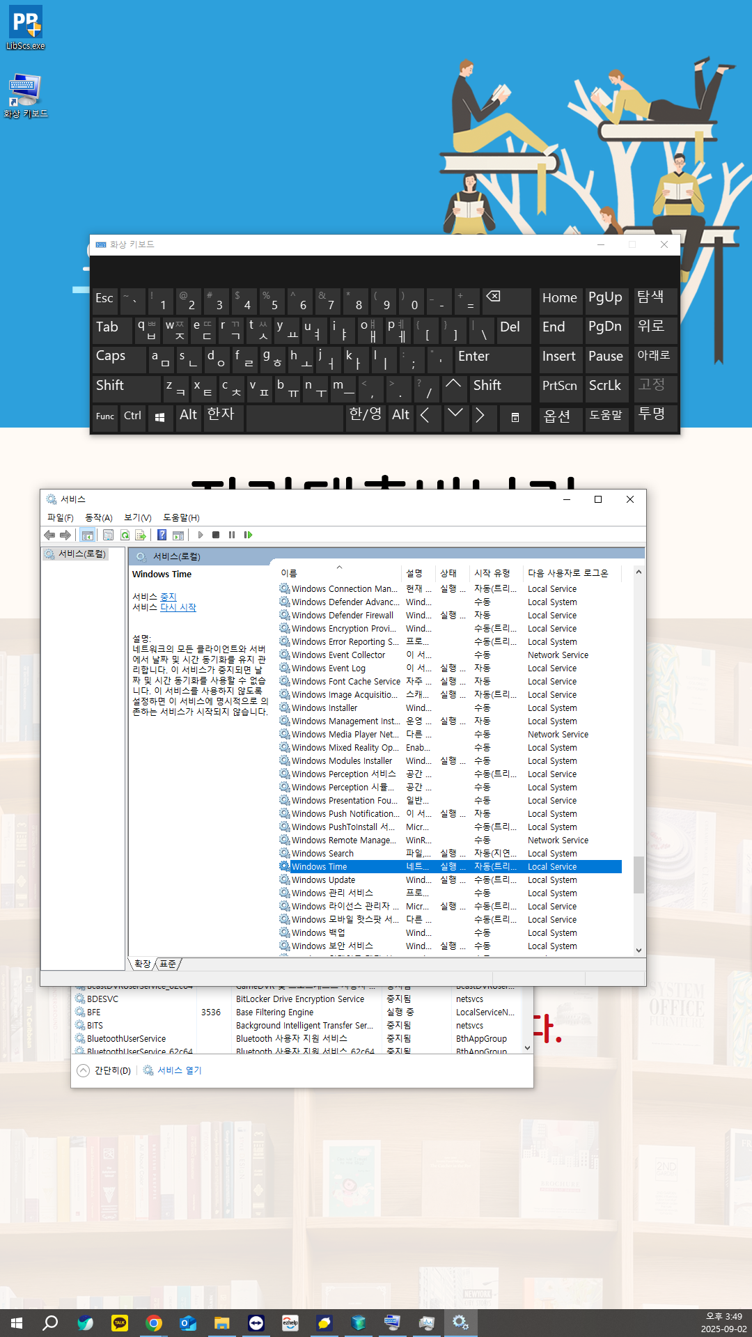Screen dimensions: 752x1337
Task: Open taskbar Search magnifier
Action: (x=50, y=1322)
